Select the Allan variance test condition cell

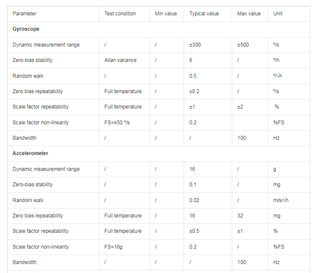click(124, 60)
